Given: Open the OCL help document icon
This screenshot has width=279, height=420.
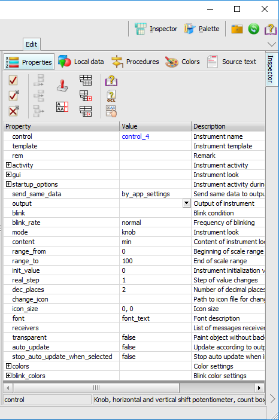Looking at the screenshot, I should click(x=111, y=96).
